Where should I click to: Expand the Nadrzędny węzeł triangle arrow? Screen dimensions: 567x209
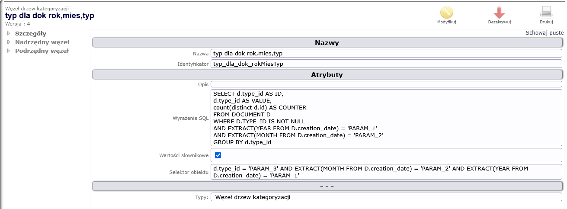pyautogui.click(x=8, y=42)
